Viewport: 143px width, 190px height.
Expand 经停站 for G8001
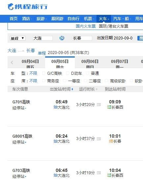pos(19,142)
